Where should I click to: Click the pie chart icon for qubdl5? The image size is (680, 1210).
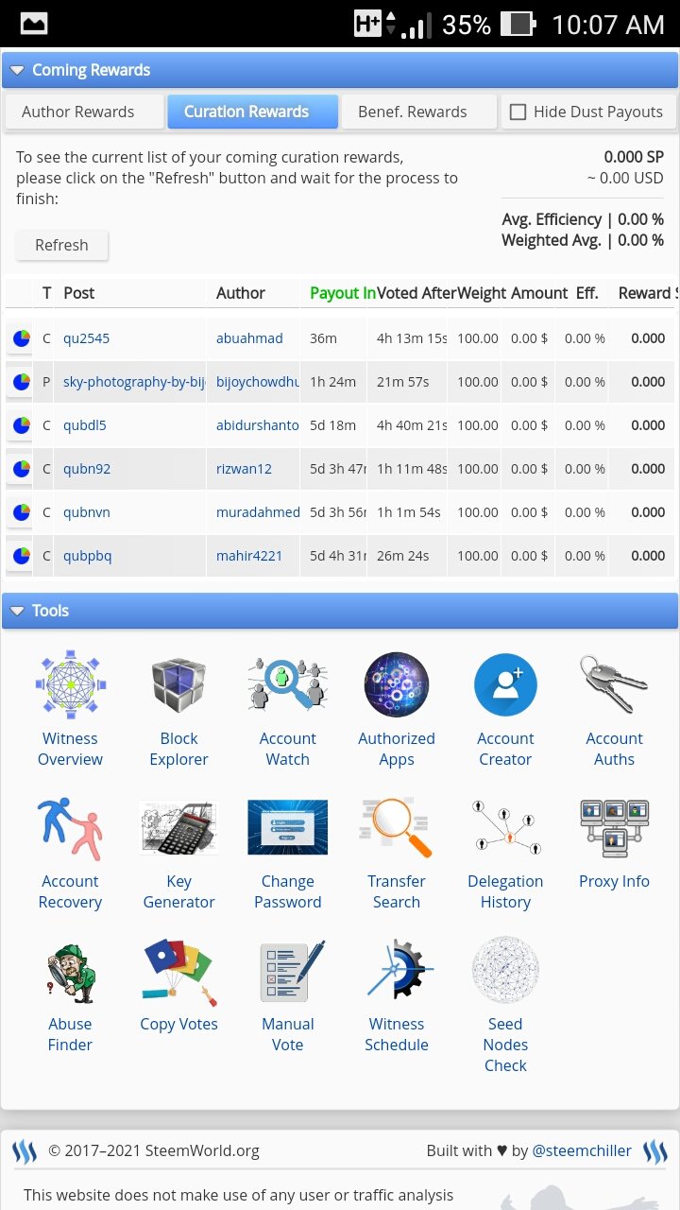point(21,425)
